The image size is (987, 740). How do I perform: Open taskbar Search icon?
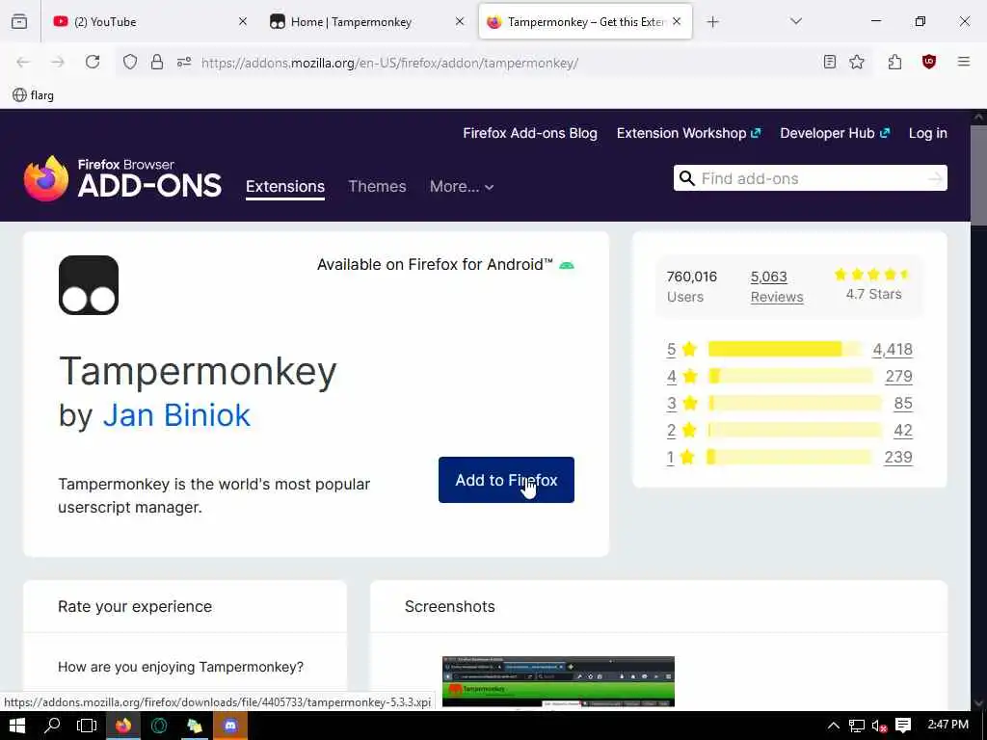click(x=52, y=726)
